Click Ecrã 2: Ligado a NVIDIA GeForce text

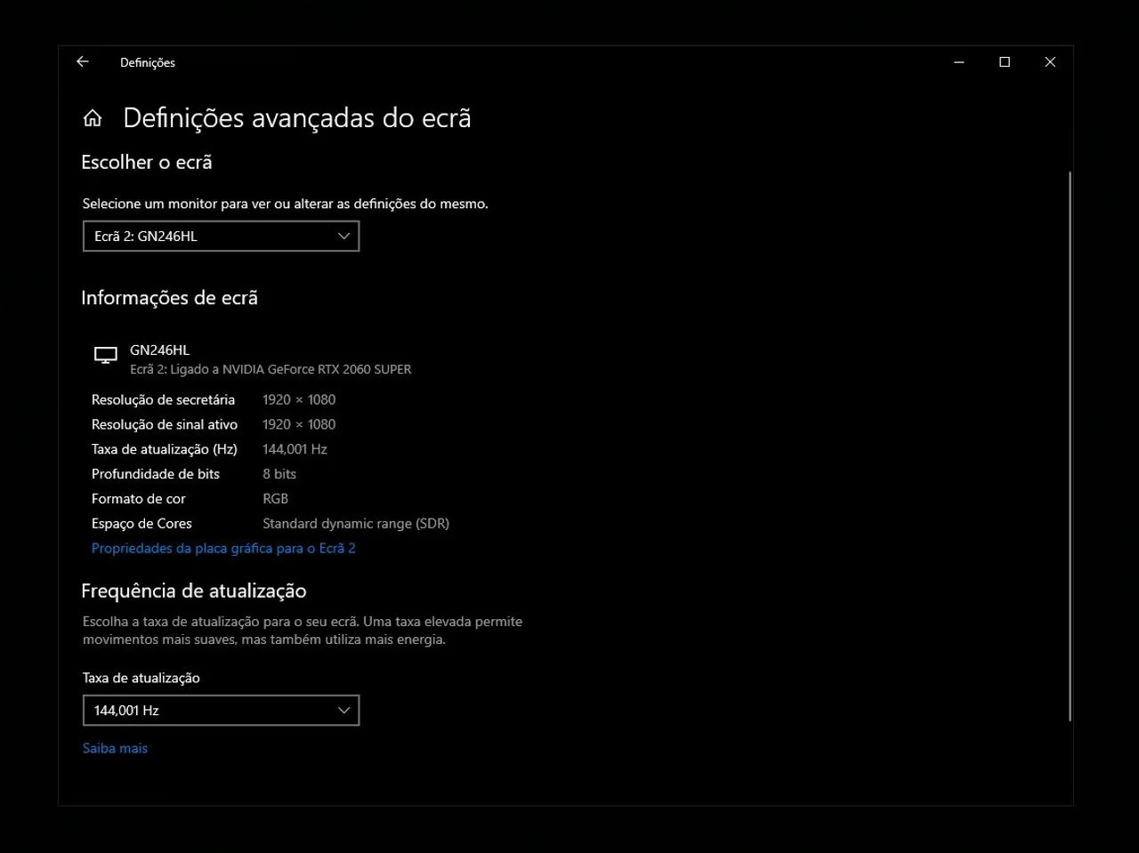(x=271, y=369)
